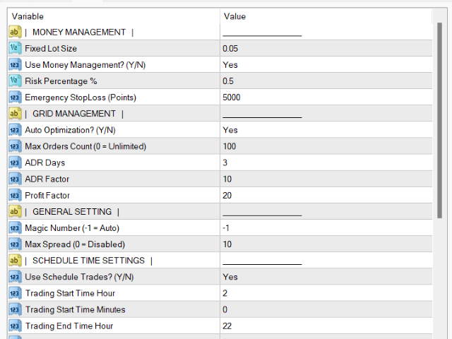Click the integer icon beside Use Schedule Trades
452x339 pixels.
[x=15, y=277]
